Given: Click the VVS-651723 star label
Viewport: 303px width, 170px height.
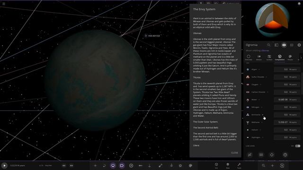Looking at the screenshot, I should tap(154, 36).
